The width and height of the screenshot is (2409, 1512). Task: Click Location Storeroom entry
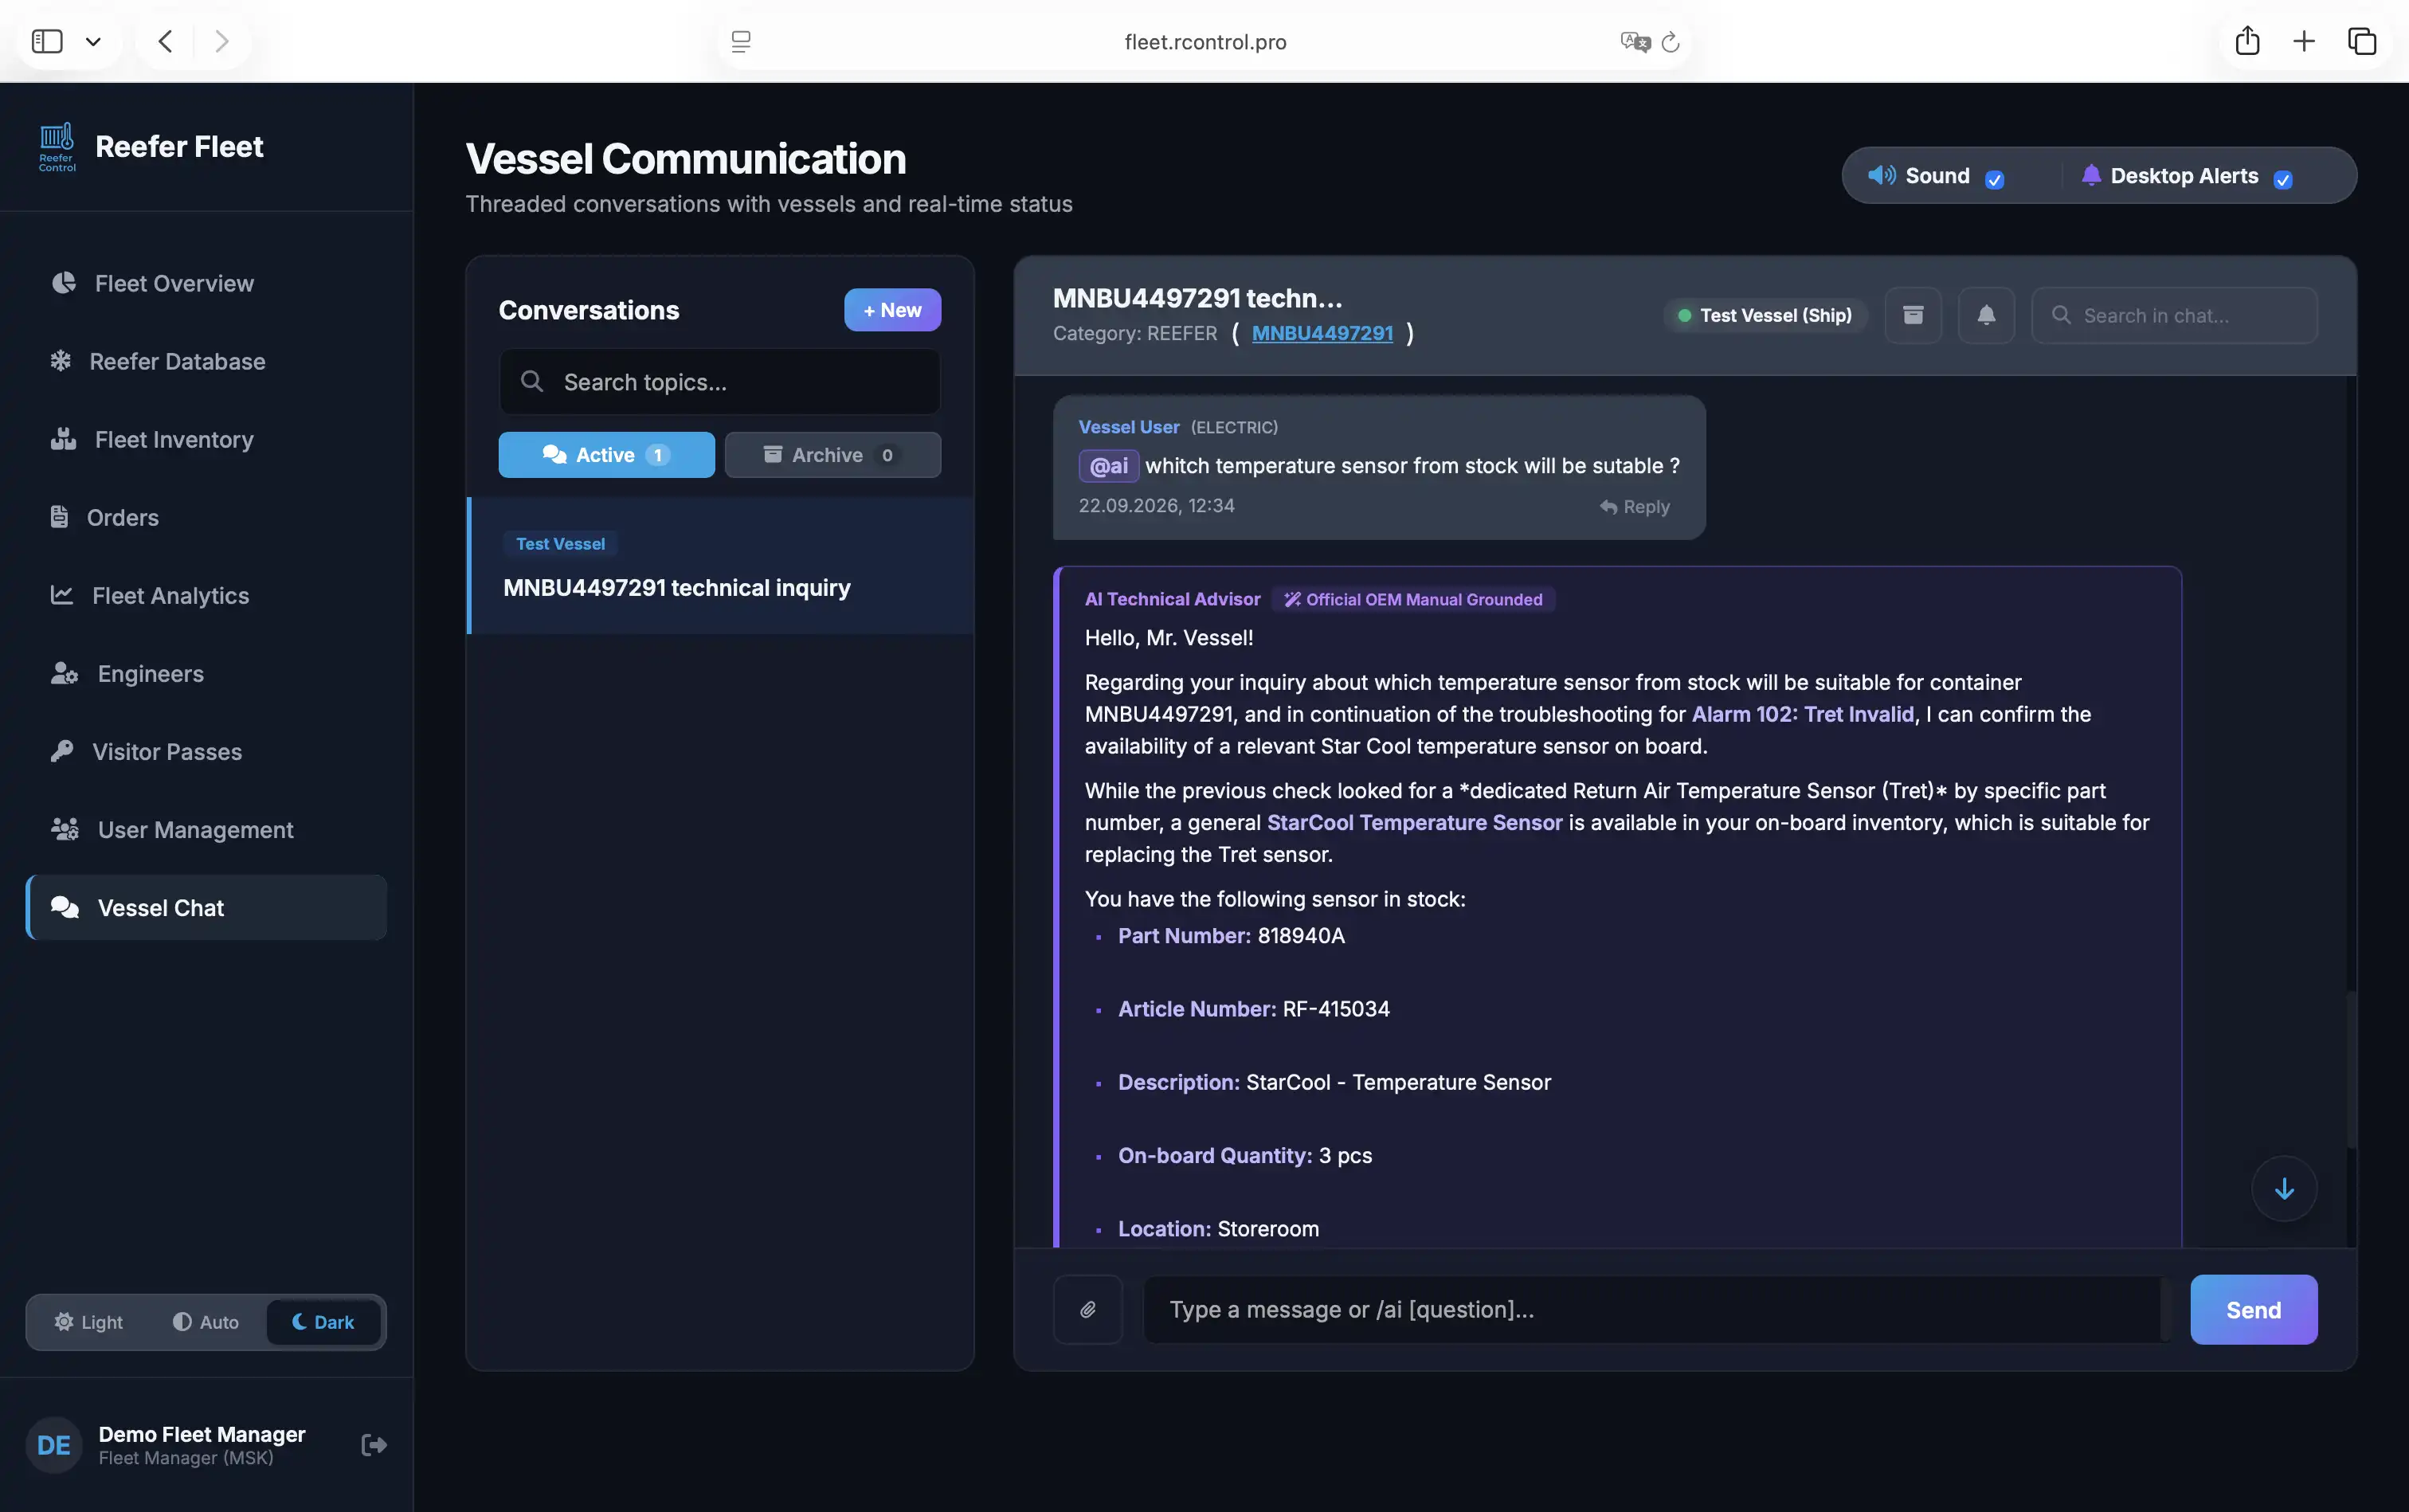(1218, 1228)
